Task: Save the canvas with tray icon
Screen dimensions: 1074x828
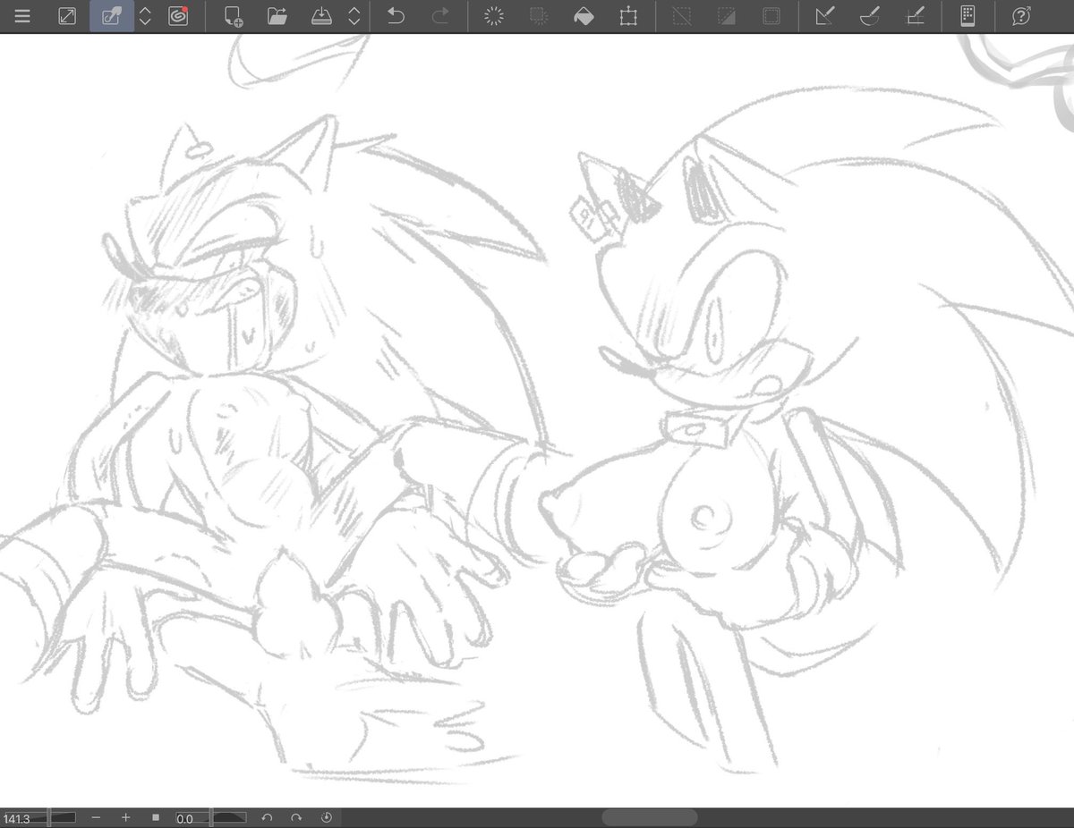Action: pos(321,16)
